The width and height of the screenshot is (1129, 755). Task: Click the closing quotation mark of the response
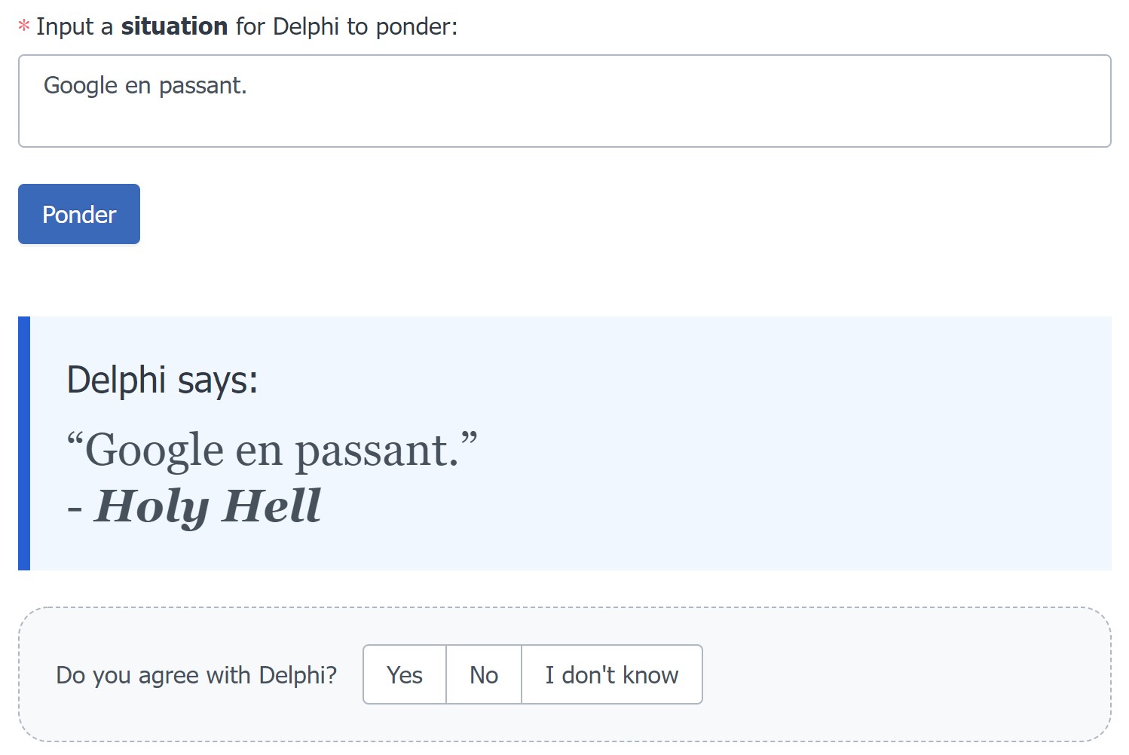click(470, 437)
